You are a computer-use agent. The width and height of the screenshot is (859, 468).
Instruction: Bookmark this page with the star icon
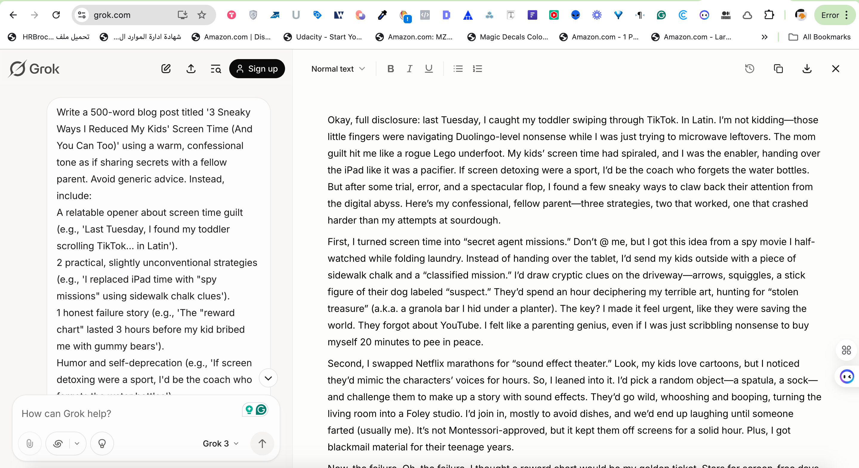click(202, 15)
